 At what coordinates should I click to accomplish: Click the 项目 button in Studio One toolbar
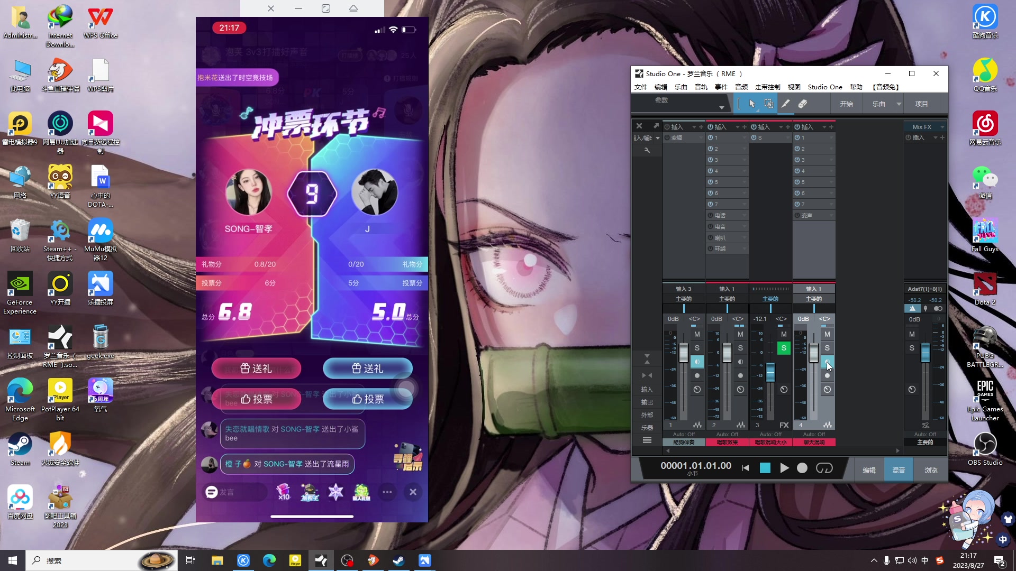click(x=922, y=104)
